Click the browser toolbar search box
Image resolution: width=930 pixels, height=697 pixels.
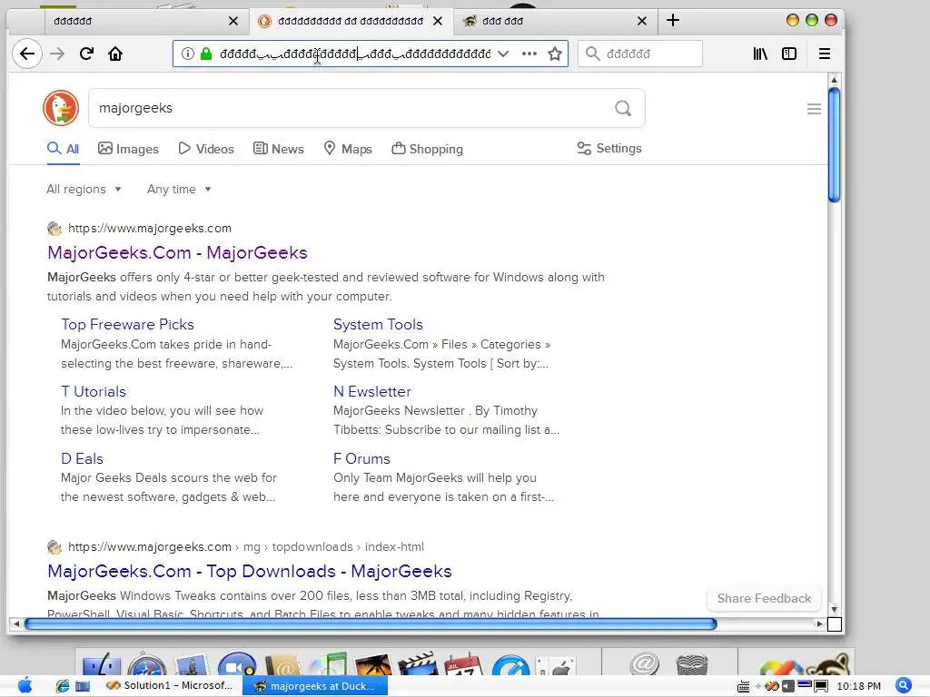pyautogui.click(x=640, y=54)
